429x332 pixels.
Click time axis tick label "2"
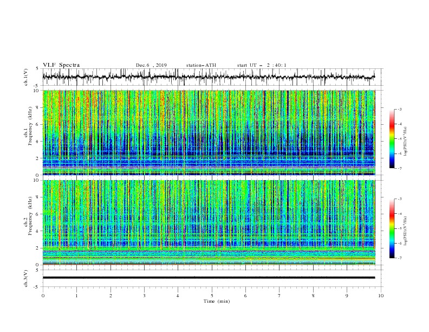[110, 296]
